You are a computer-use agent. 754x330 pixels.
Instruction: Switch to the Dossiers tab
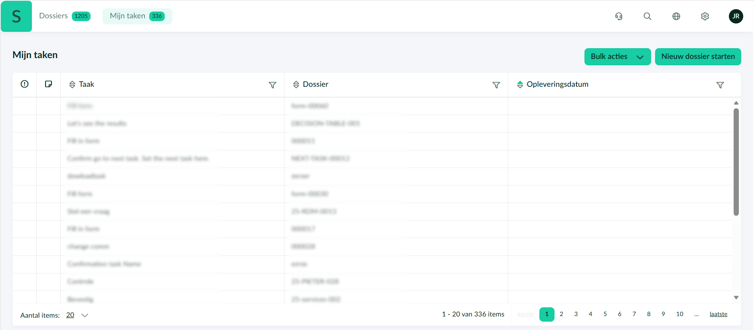(65, 16)
